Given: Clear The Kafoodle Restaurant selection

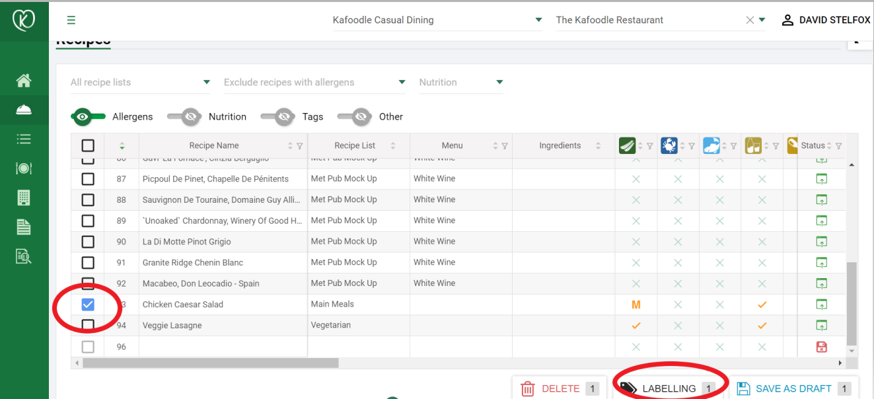Looking at the screenshot, I should coord(750,20).
